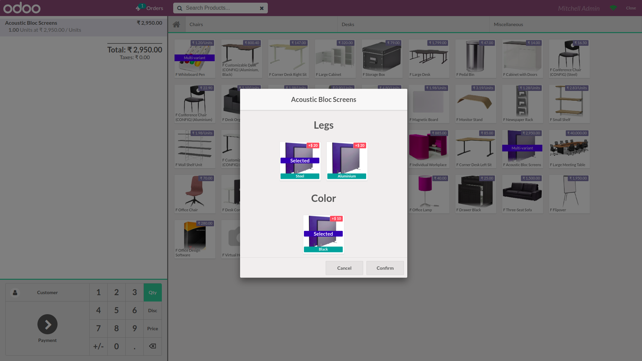
Task: Confirm the Acoustic Bloc Screens configuration
Action: point(385,268)
